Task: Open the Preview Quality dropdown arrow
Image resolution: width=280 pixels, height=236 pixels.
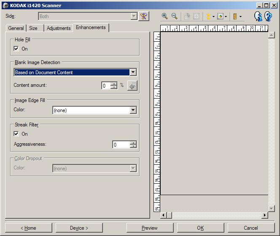Action: coord(213,16)
